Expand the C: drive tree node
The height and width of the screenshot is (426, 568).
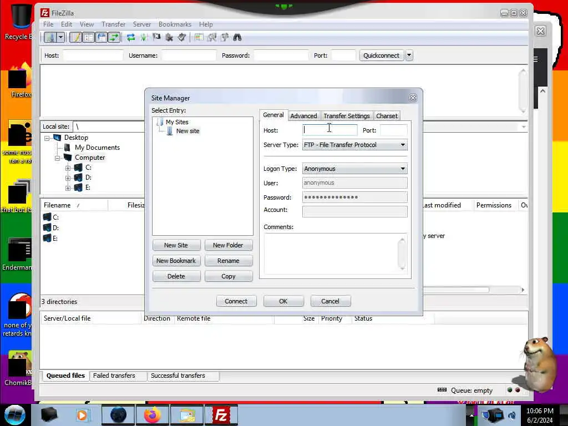click(68, 168)
